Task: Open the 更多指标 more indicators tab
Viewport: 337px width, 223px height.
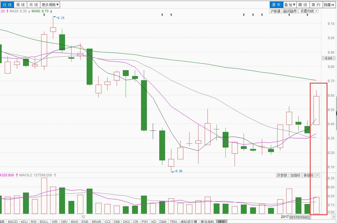Action: (x=207, y=221)
